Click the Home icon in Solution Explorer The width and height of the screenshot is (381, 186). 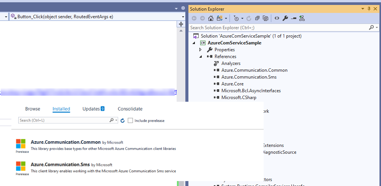click(x=211, y=18)
